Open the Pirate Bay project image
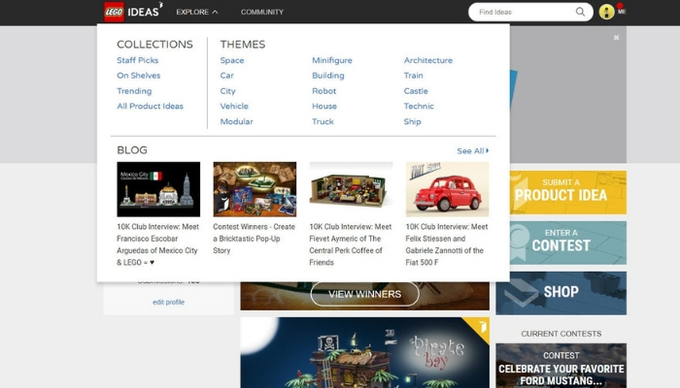The image size is (680, 388). [364, 352]
